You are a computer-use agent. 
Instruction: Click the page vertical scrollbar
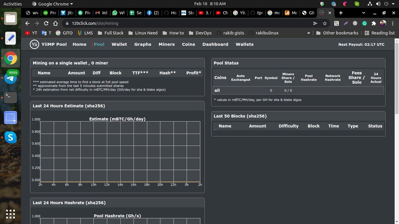[x=397, y=78]
